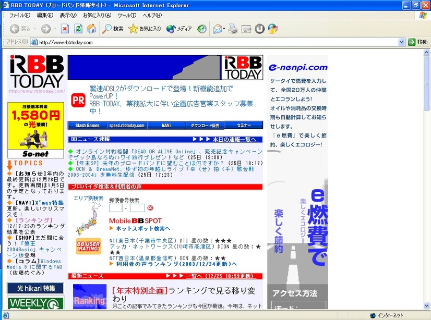Click the WEEKLY banner below hikari
Image resolution: width=431 pixels, height=320 pixels.
click(x=35, y=303)
